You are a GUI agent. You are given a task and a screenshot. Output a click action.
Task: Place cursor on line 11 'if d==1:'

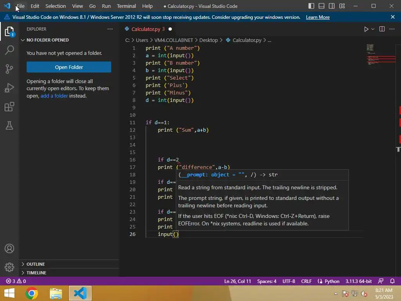click(157, 122)
